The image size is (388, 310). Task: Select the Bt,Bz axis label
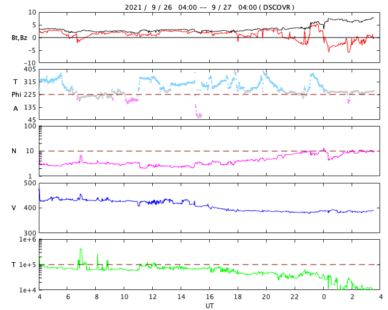pyautogui.click(x=19, y=38)
